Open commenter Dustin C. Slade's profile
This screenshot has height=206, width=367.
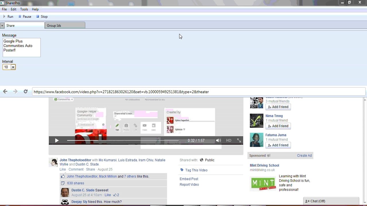(83, 190)
